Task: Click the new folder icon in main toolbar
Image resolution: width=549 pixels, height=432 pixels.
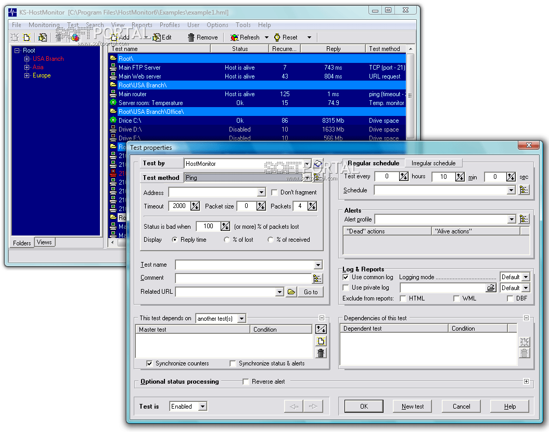Action: coord(27,37)
